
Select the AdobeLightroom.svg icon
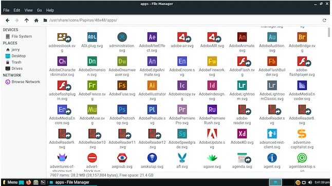click(x=242, y=85)
